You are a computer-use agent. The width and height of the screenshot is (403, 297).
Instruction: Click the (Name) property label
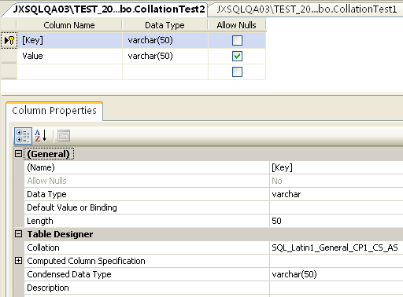(41, 167)
